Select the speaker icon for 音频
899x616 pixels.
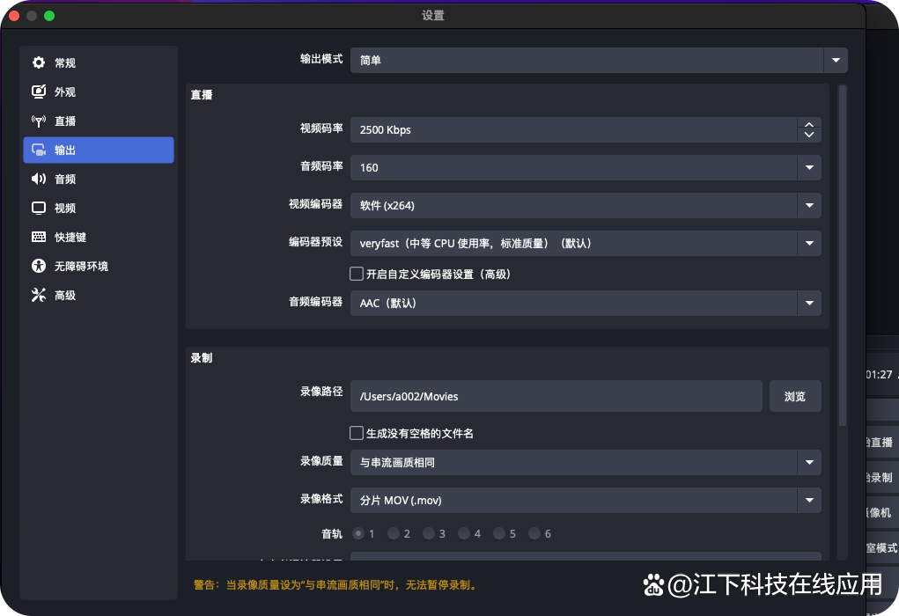(x=39, y=180)
